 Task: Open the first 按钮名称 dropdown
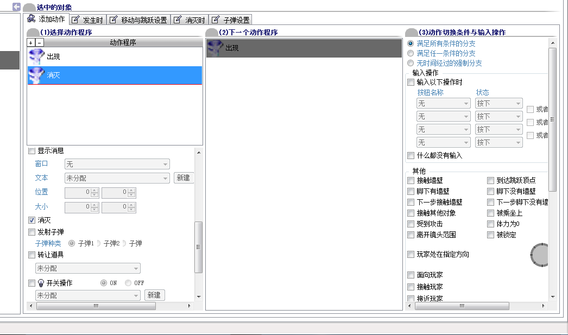tap(444, 104)
